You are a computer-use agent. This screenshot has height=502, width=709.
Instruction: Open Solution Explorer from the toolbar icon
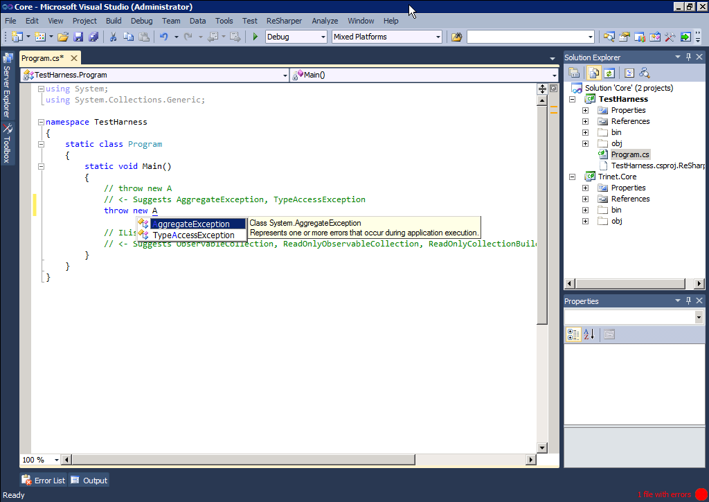(x=609, y=37)
